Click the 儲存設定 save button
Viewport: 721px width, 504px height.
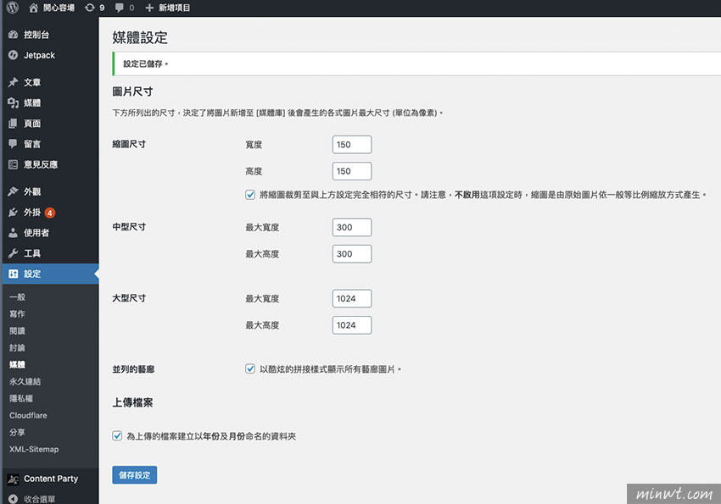tap(135, 475)
